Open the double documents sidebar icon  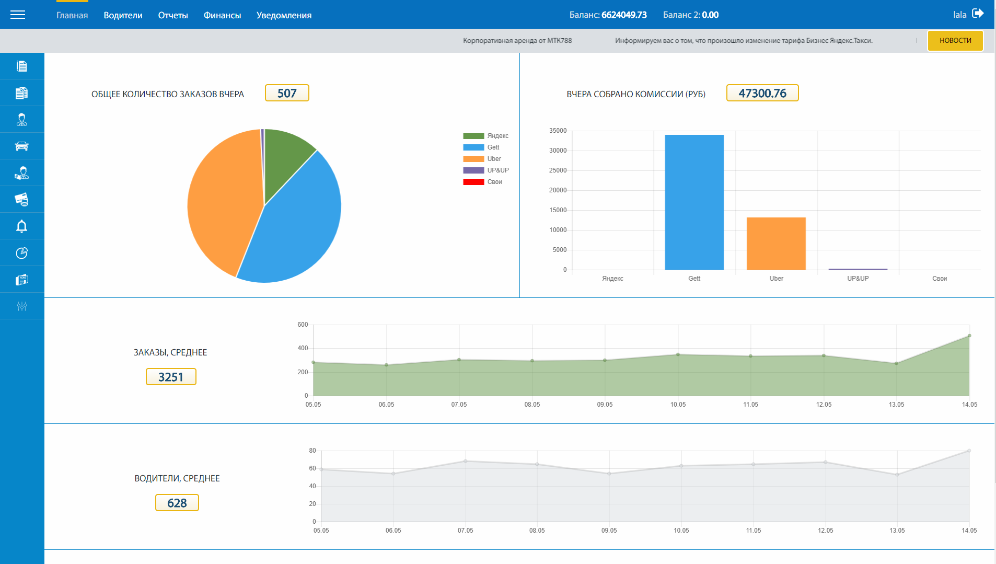pos(21,93)
